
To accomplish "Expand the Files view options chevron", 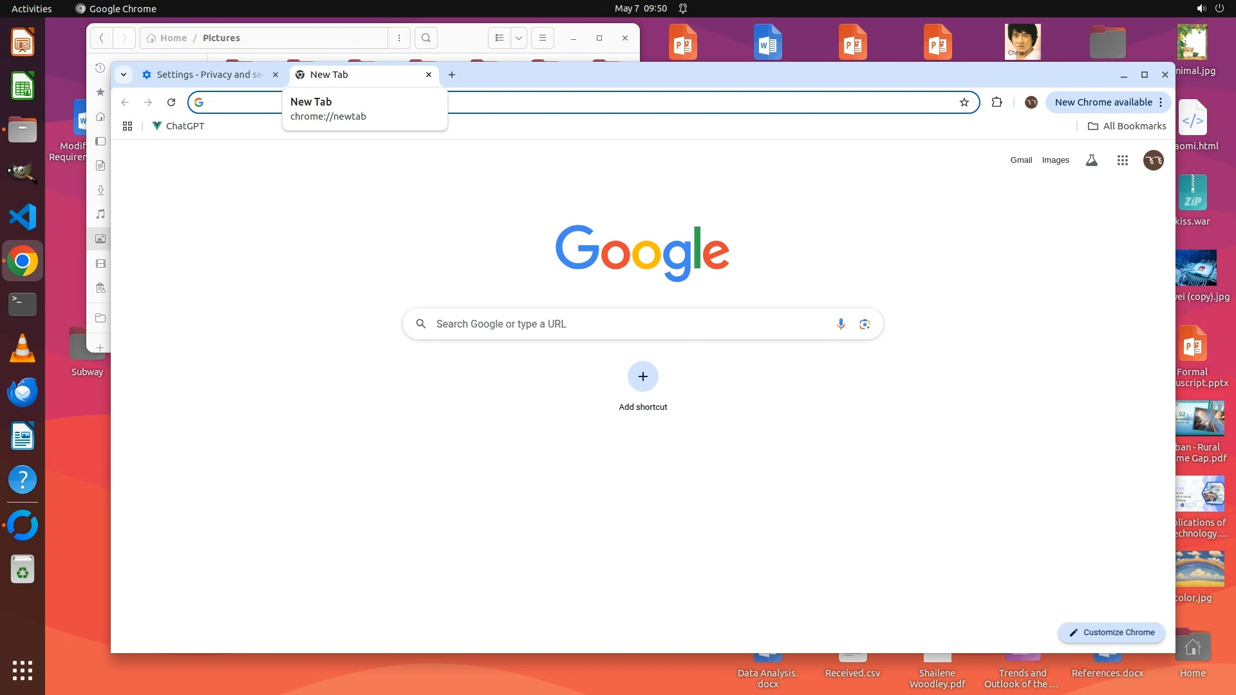I will click(x=518, y=38).
